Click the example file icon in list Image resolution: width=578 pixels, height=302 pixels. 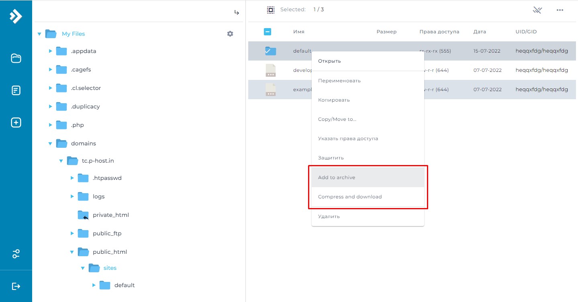click(271, 90)
